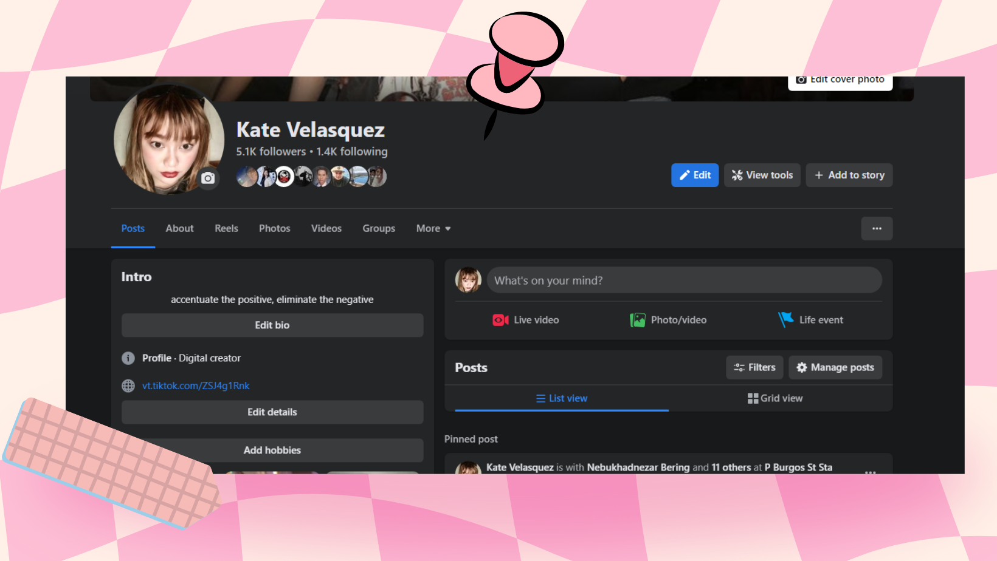Click the last follower avatar thumbnail
997x561 pixels.
377,177
